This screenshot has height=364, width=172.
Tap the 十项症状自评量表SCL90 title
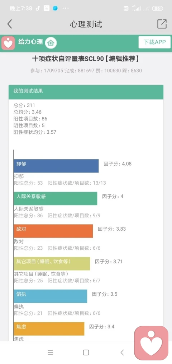tap(86, 59)
